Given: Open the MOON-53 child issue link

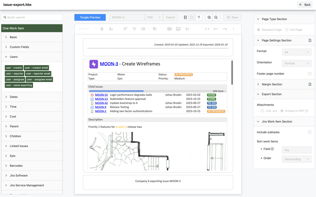Looking at the screenshot, I should [101, 99].
